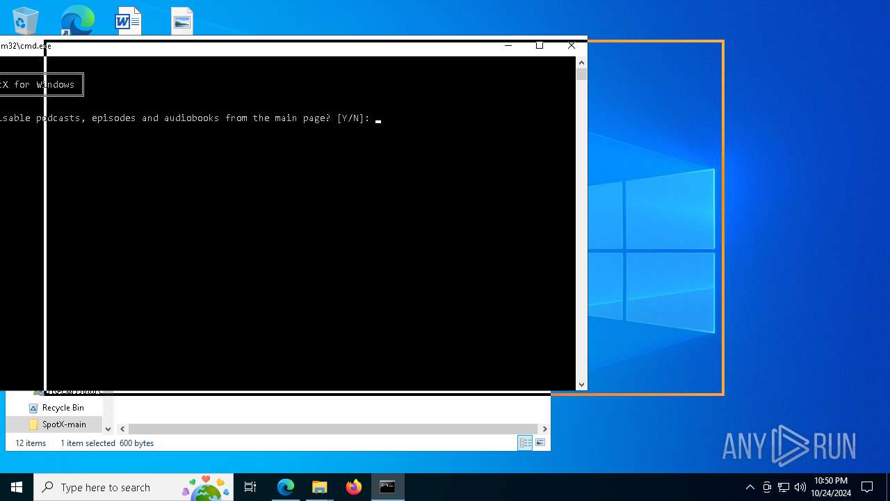Open Task View from the taskbar
890x501 pixels.
tap(250, 487)
